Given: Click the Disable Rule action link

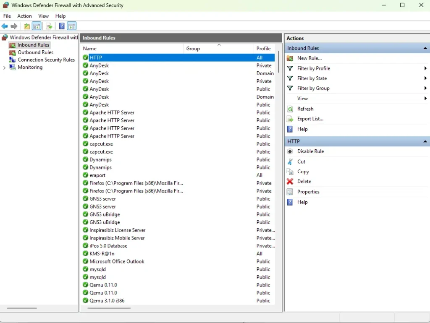Looking at the screenshot, I should 310,151.
